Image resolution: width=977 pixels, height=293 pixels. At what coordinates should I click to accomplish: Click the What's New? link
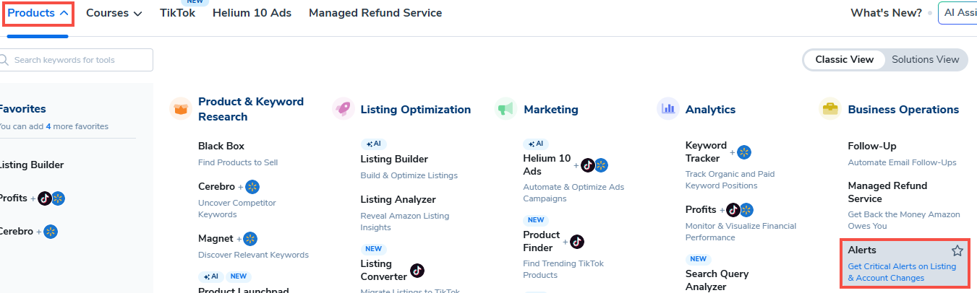pyautogui.click(x=886, y=13)
